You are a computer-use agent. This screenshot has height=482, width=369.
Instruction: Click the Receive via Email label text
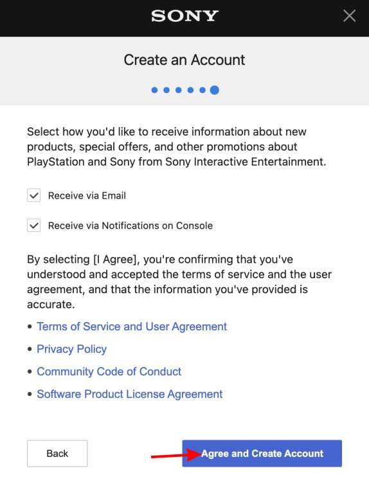tap(87, 196)
